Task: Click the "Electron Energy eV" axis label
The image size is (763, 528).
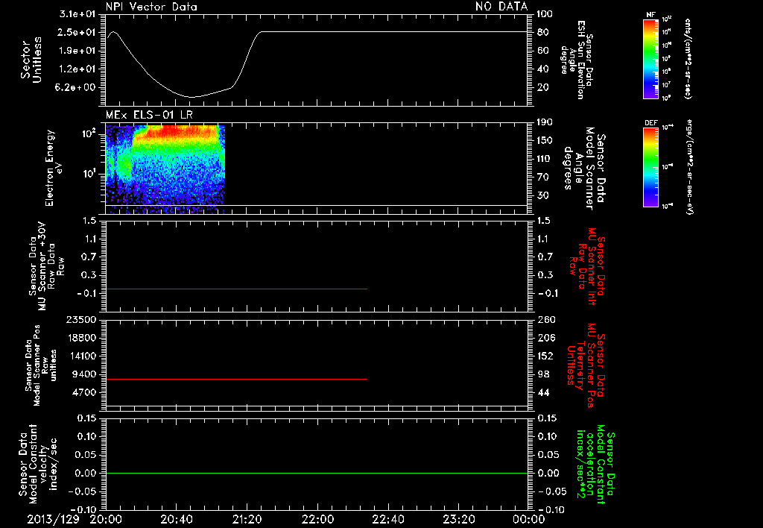Action: point(54,168)
